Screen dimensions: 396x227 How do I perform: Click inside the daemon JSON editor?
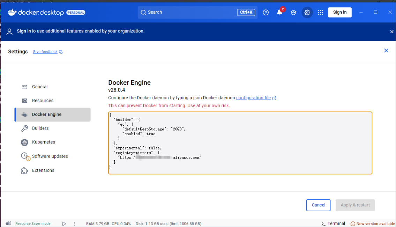240,143
